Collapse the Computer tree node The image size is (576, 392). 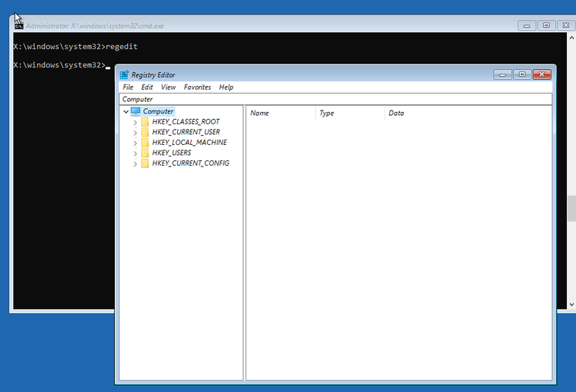click(126, 111)
